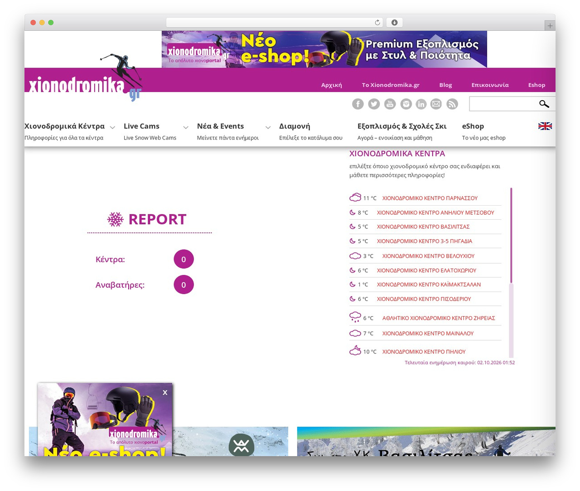Image resolution: width=580 pixels, height=491 pixels.
Task: Click the browser download icon
Action: pyautogui.click(x=394, y=23)
